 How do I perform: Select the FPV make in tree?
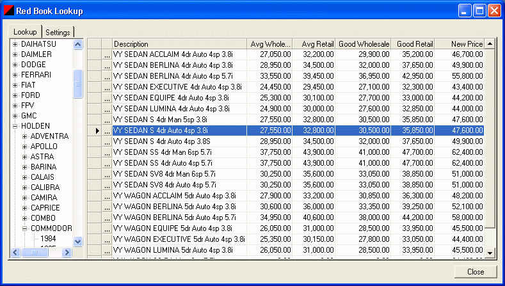[28, 106]
